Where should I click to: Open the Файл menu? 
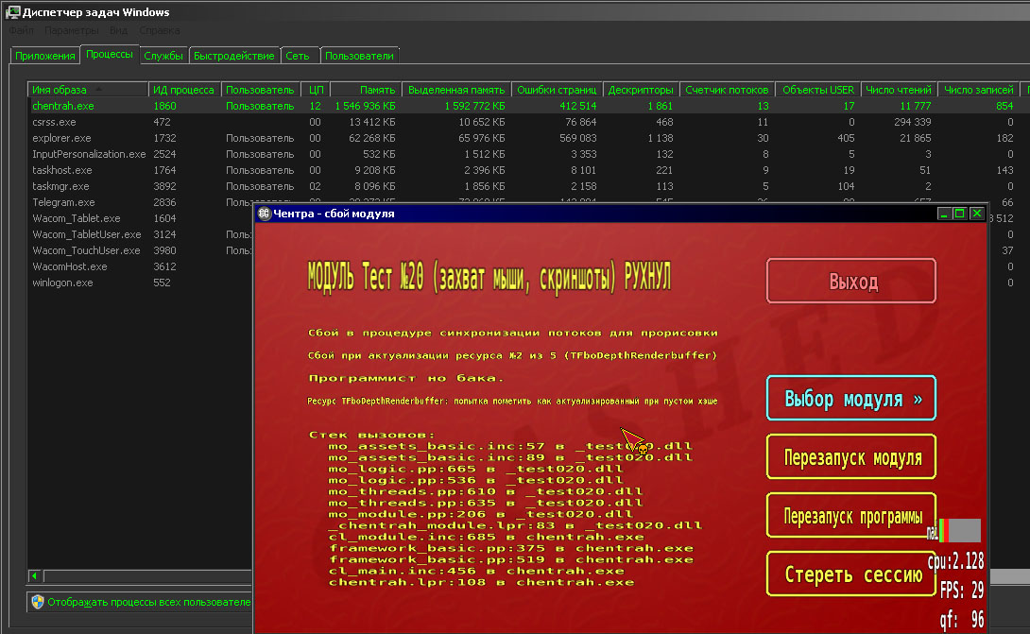(21, 30)
